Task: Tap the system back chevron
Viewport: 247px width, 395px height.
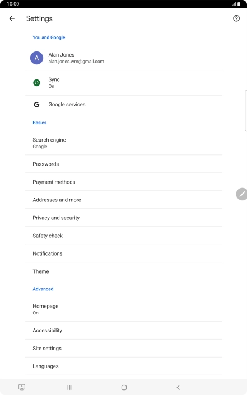Action: click(178, 387)
